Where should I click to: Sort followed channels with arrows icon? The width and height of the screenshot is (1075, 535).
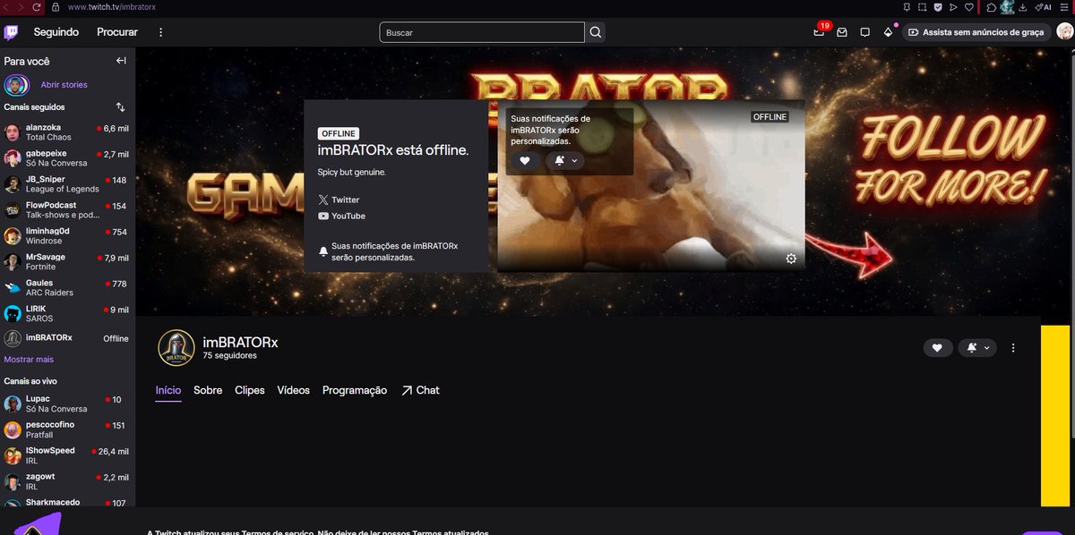[121, 106]
